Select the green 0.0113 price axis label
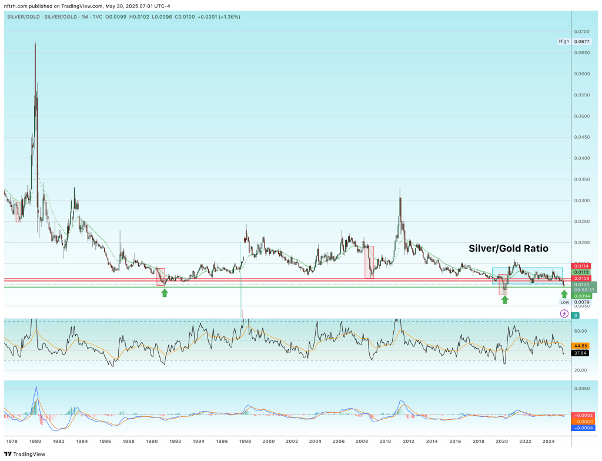The image size is (602, 461). pos(581,272)
